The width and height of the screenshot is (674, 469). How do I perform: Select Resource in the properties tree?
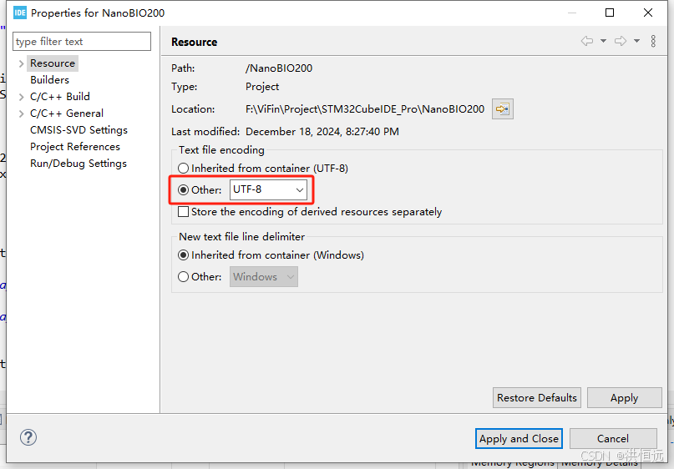point(53,63)
